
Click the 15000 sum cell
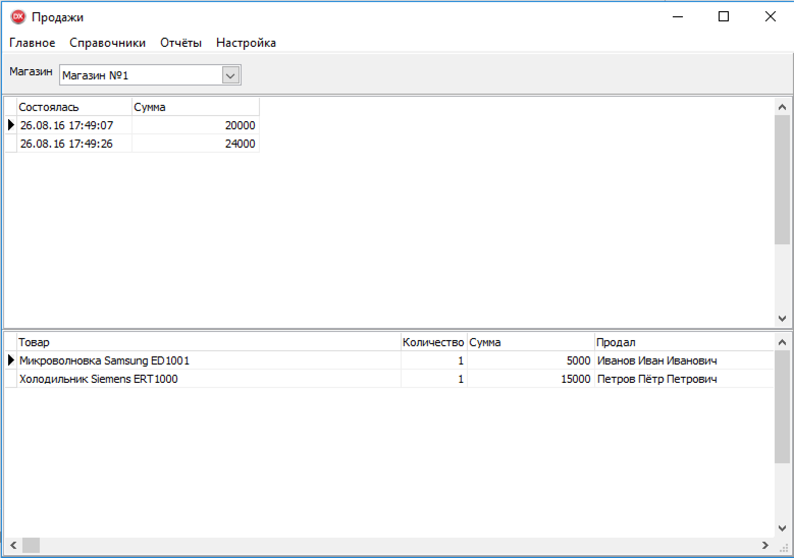tap(531, 379)
